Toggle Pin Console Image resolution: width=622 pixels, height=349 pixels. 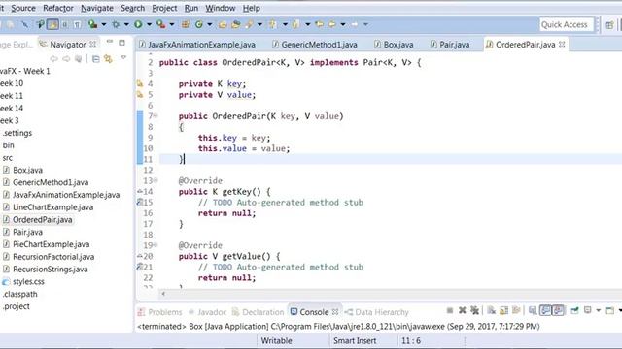pyautogui.click(x=574, y=310)
